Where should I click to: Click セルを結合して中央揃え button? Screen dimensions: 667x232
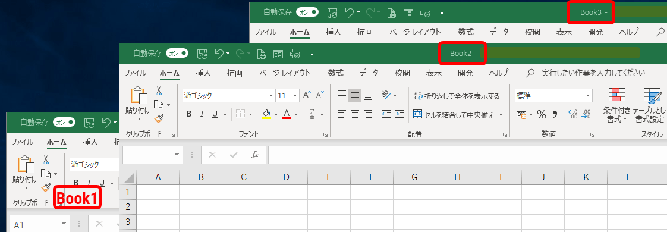pyautogui.click(x=454, y=114)
